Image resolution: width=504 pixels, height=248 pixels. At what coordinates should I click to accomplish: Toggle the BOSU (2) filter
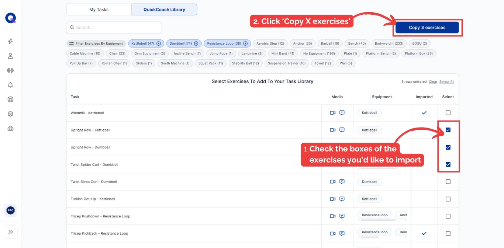tap(420, 43)
